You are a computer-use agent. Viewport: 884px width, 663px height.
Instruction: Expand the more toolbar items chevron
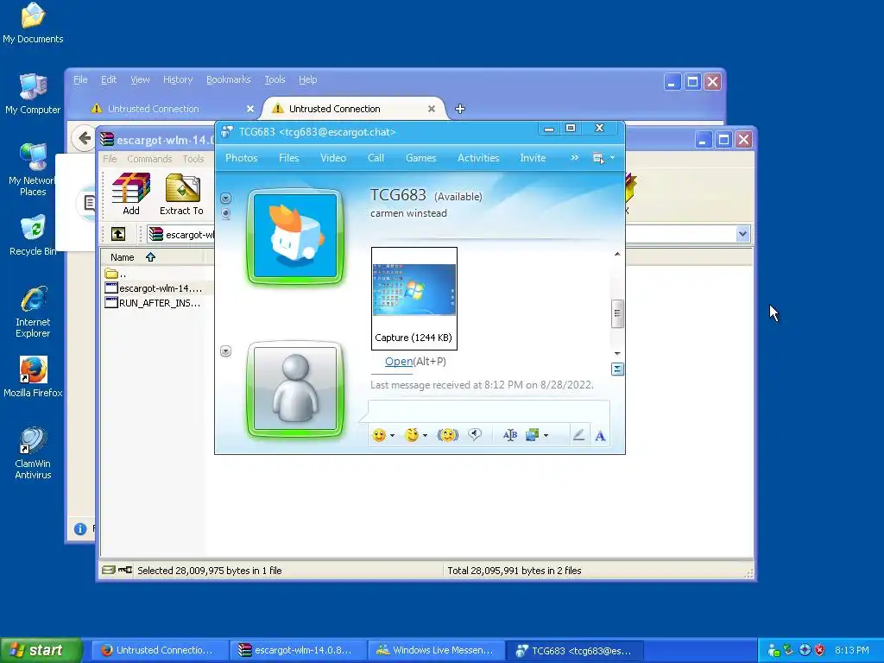point(574,158)
